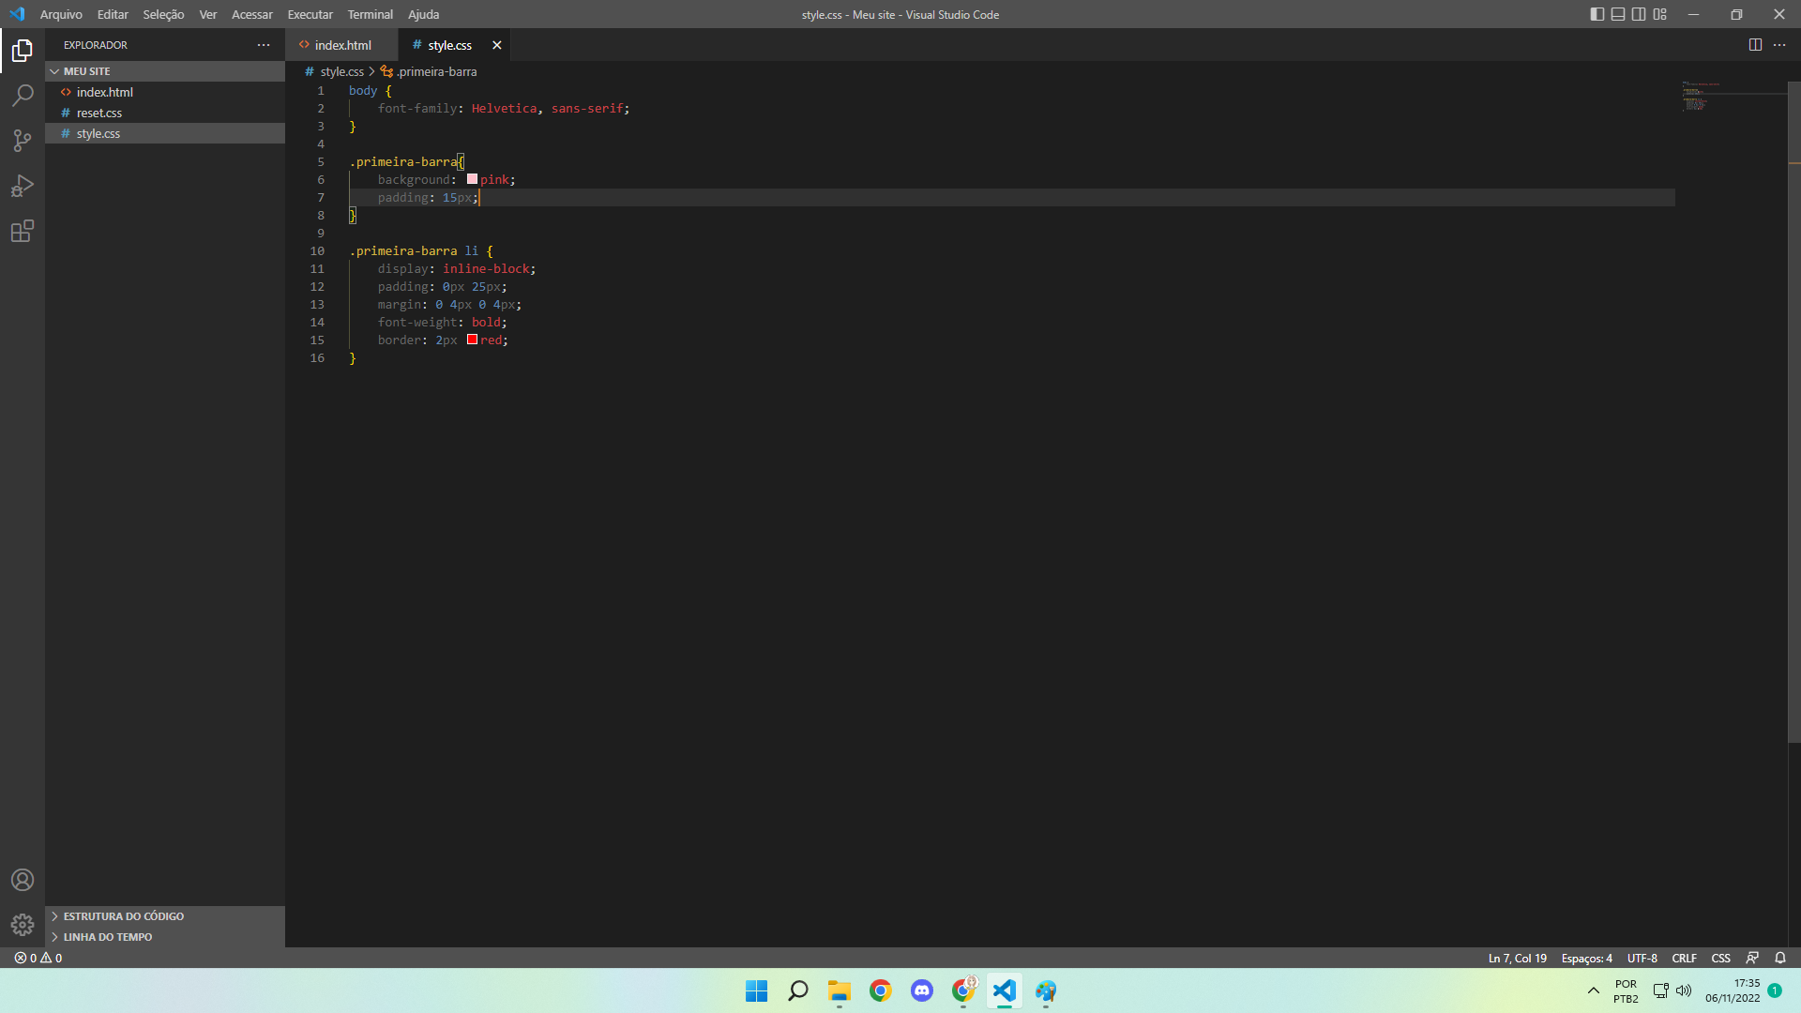The image size is (1801, 1013).
Task: Click Espaços: 4 indentation setting
Action: click(x=1586, y=958)
